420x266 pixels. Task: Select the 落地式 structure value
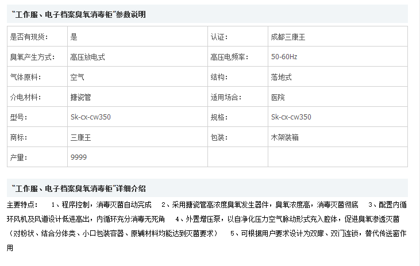click(282, 77)
